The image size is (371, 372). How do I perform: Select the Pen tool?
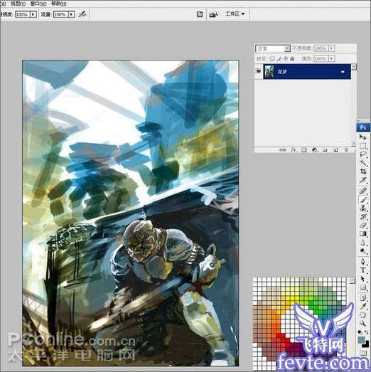[x=362, y=261]
